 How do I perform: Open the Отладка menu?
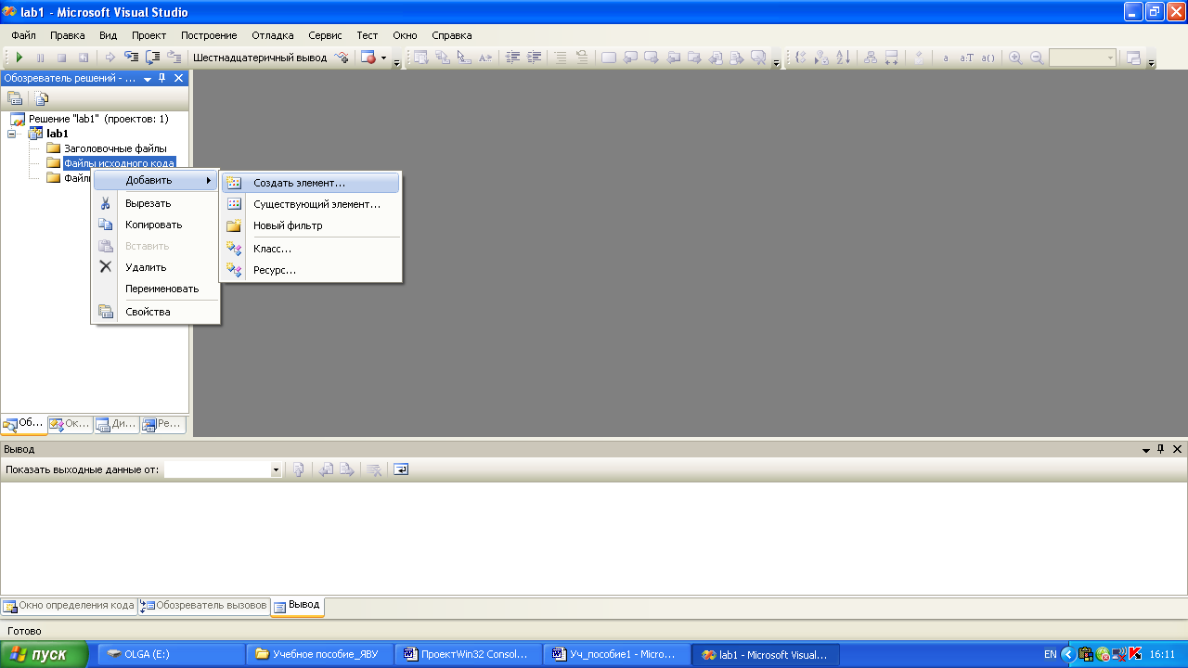(x=272, y=35)
